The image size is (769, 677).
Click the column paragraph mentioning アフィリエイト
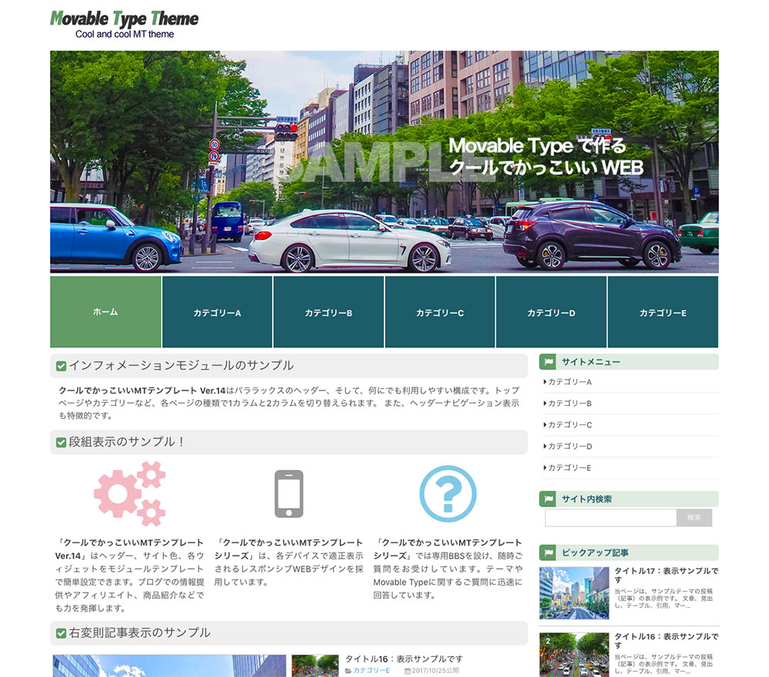(x=130, y=576)
